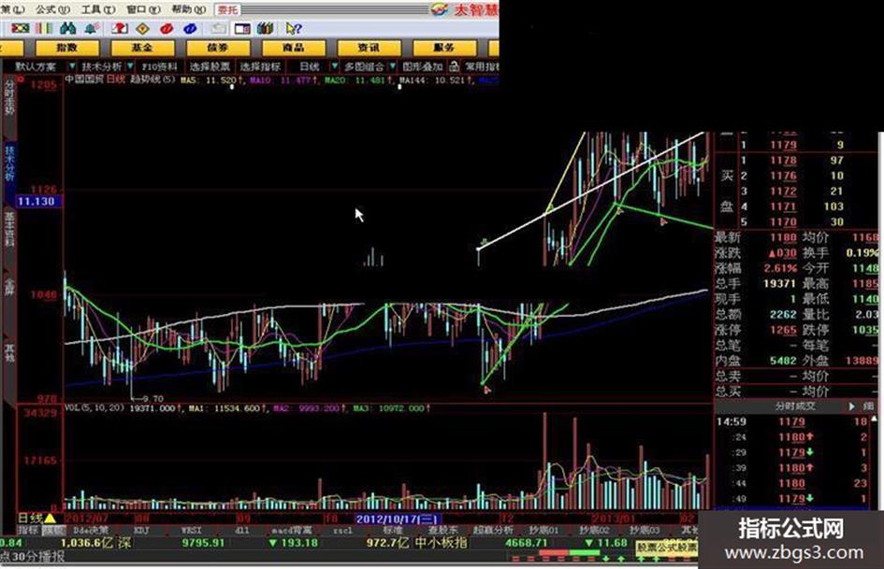The width and height of the screenshot is (884, 569).
Task: Click the 债券 yellow button
Action: (x=218, y=48)
